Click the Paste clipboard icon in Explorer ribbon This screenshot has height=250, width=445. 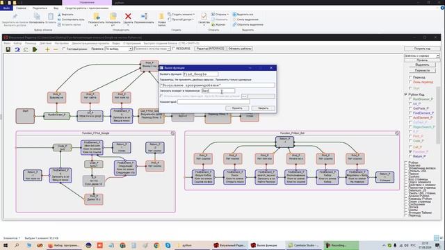tap(51, 17)
